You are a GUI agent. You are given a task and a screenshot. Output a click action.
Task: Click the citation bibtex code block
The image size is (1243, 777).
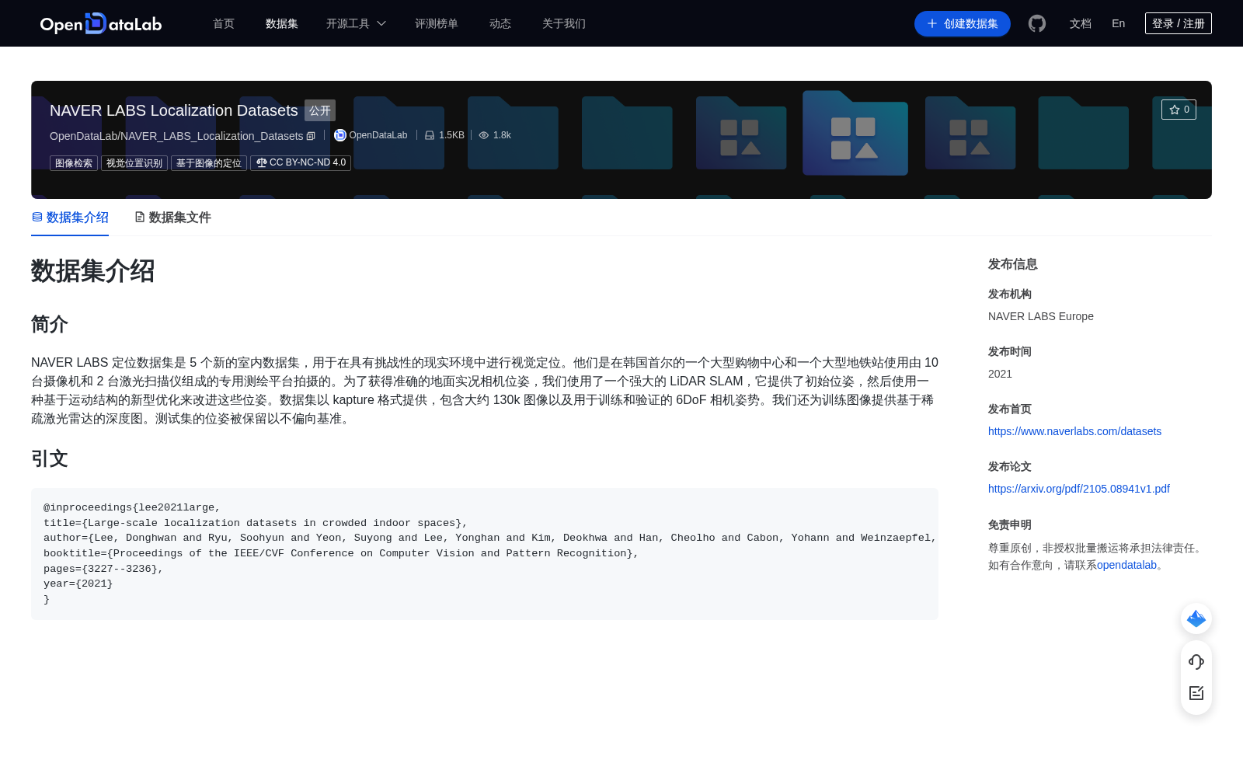coord(485,554)
